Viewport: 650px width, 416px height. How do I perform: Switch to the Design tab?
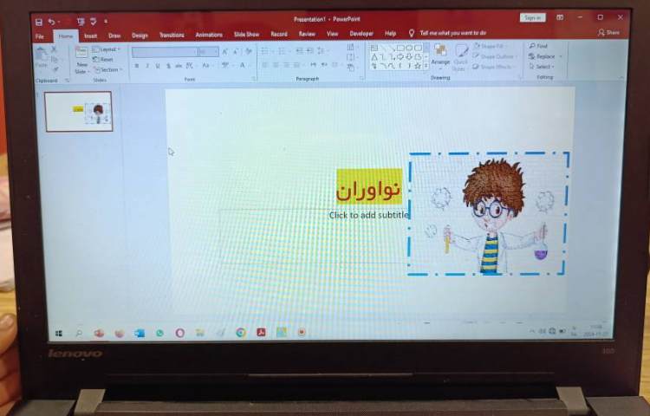[x=140, y=36]
